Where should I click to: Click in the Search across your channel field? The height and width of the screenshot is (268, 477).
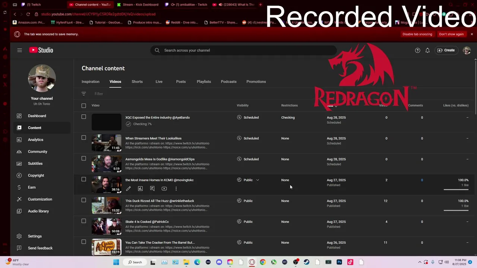point(244,50)
